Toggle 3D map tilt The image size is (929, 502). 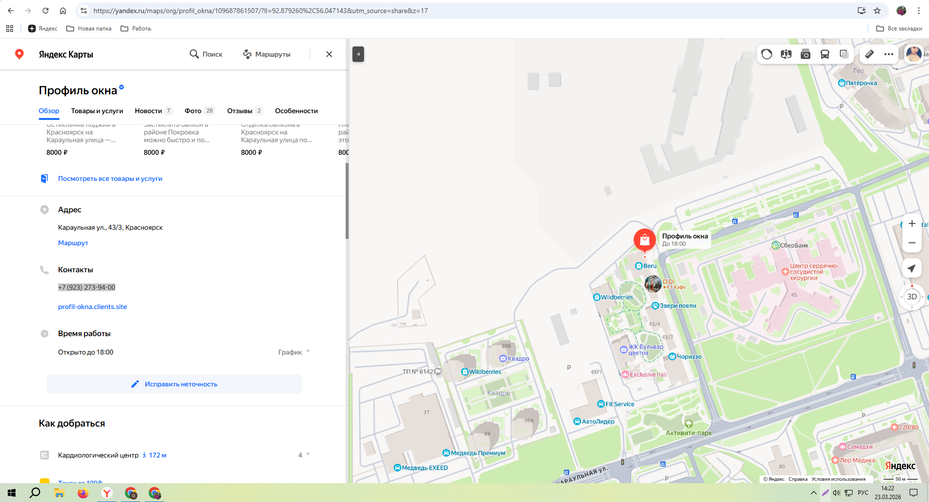(912, 297)
